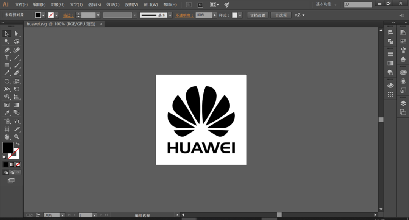The height and width of the screenshot is (220, 409).
Task: Activate the Artboard tool
Action: [x=7, y=129]
